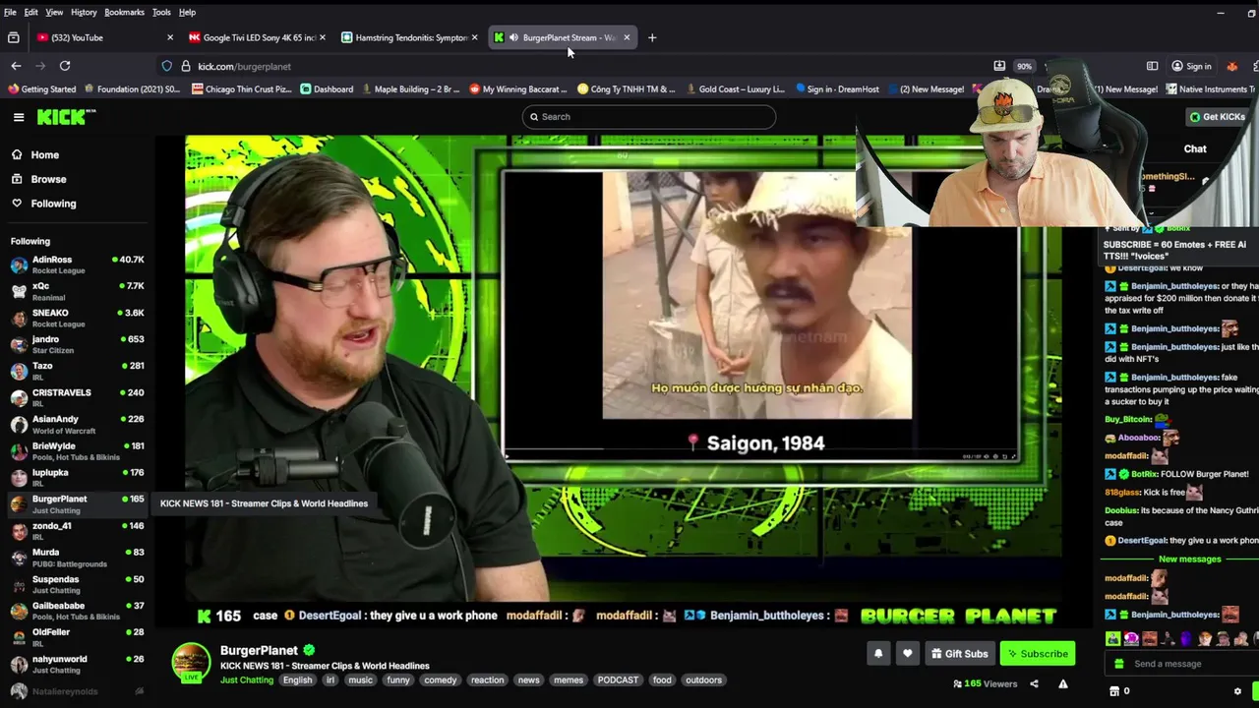The height and width of the screenshot is (708, 1259).
Task: Open BrieWylde channel in Following list
Action: click(x=77, y=450)
